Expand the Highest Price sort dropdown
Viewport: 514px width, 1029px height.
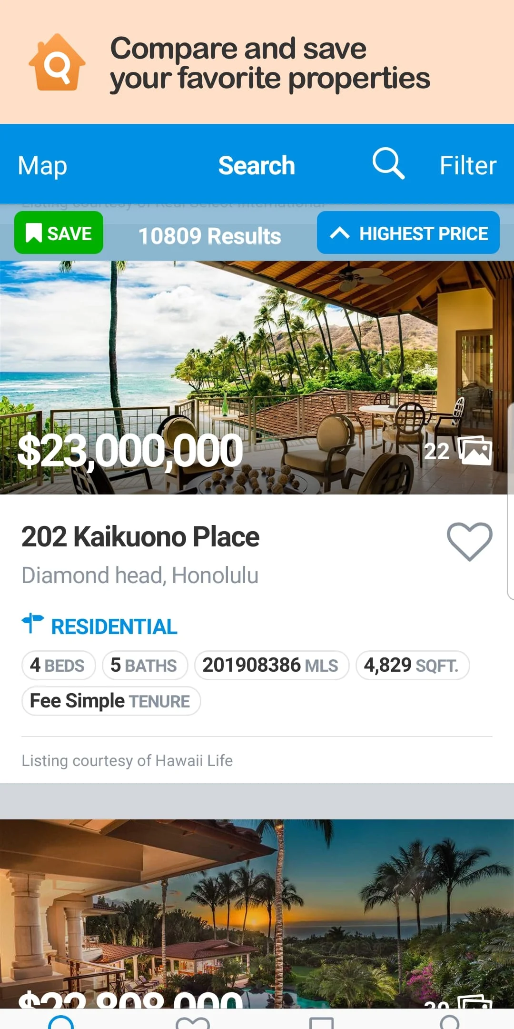point(408,233)
